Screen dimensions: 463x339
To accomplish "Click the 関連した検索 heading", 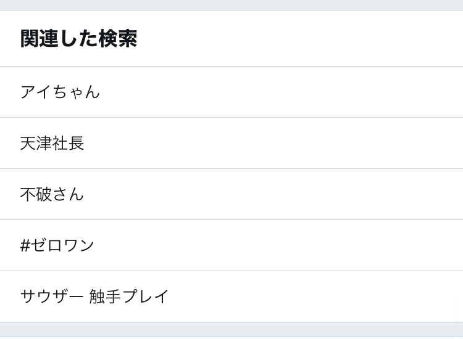I will tap(78, 39).
